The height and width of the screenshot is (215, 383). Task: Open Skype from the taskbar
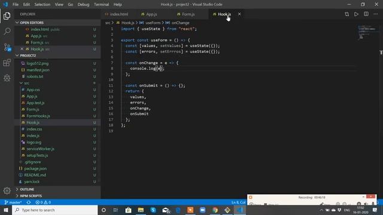click(153, 210)
